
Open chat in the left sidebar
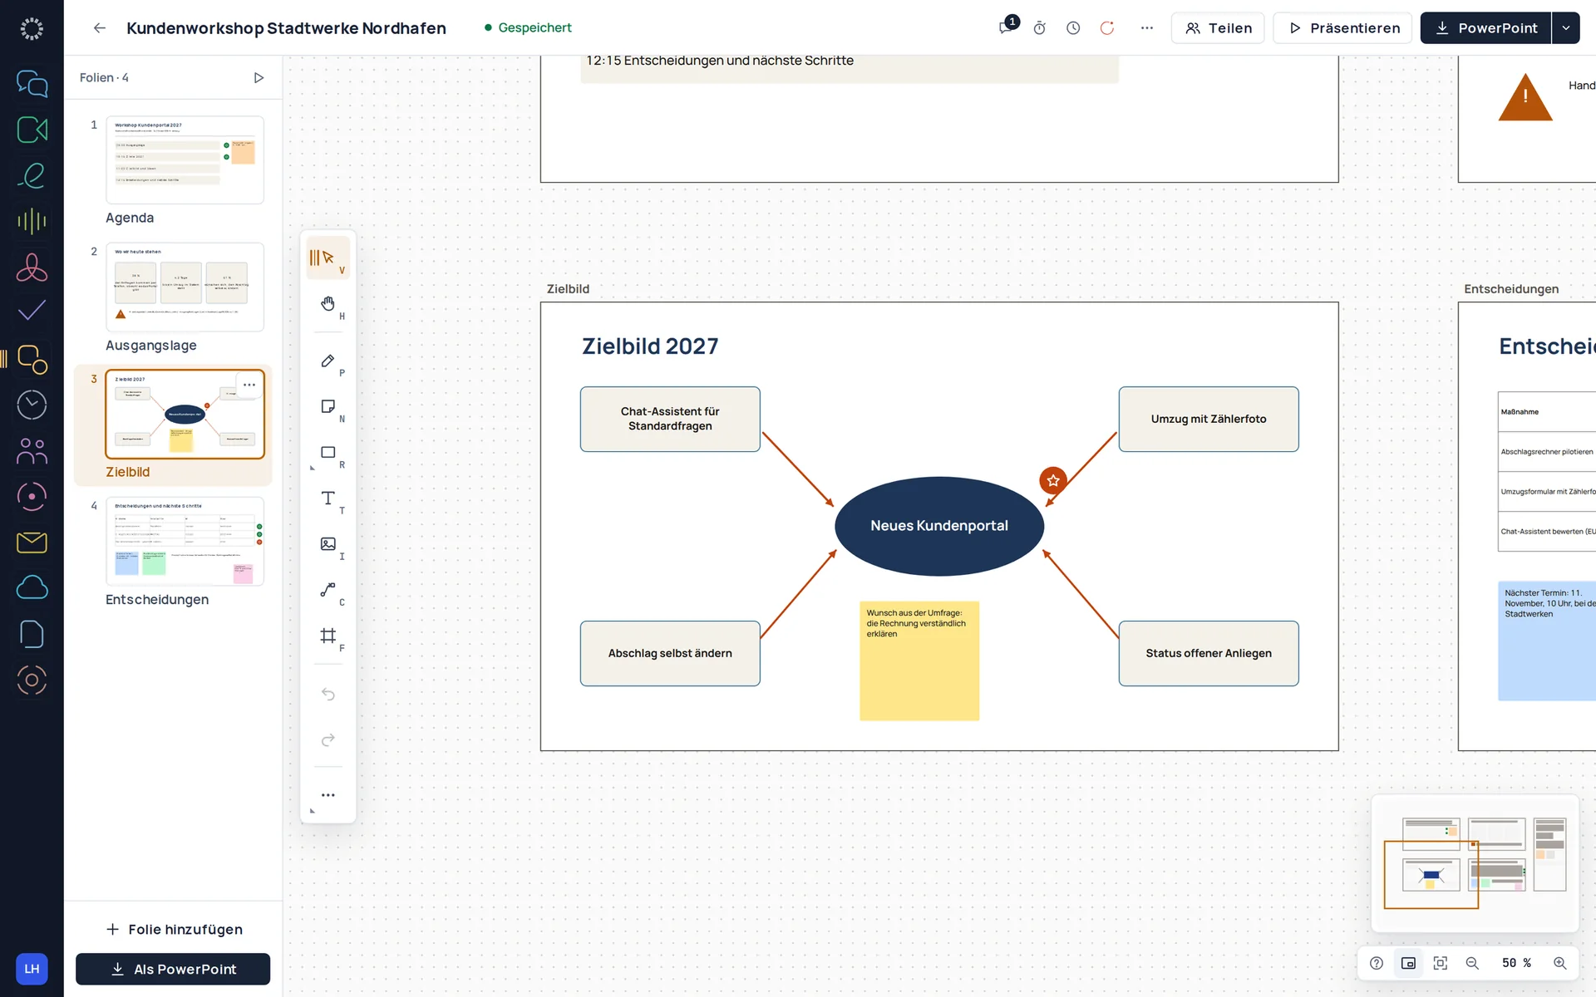tap(32, 83)
